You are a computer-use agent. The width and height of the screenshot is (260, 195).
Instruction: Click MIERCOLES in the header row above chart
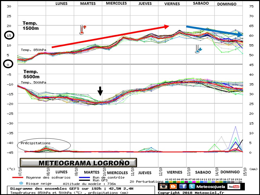coord(116,3)
